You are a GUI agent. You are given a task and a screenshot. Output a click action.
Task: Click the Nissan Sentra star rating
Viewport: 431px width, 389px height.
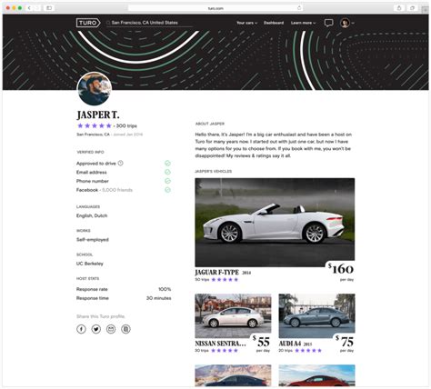tap(225, 351)
